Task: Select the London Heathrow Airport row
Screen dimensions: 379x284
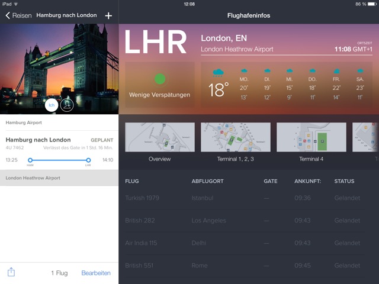Action: [x=59, y=178]
